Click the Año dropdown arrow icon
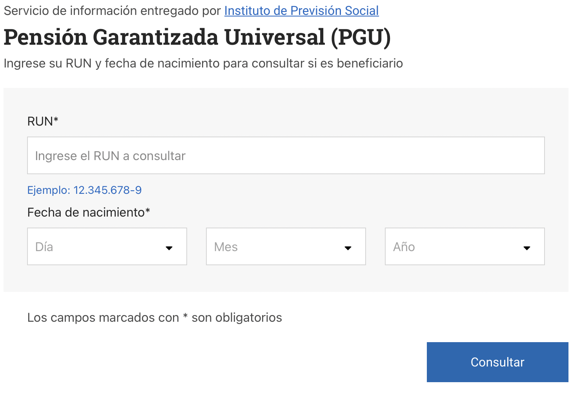This screenshot has width=572, height=401. coord(527,248)
